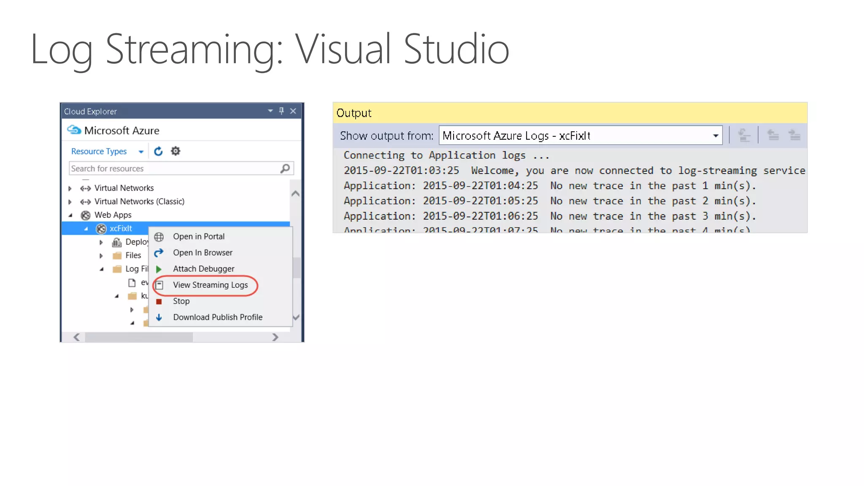
Task: Click the Microsoft Azure cloud logo
Action: coord(74,130)
